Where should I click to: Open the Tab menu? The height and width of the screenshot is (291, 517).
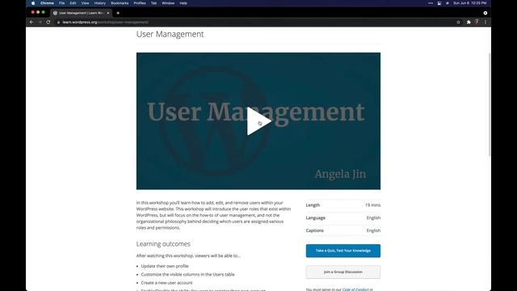click(x=153, y=3)
